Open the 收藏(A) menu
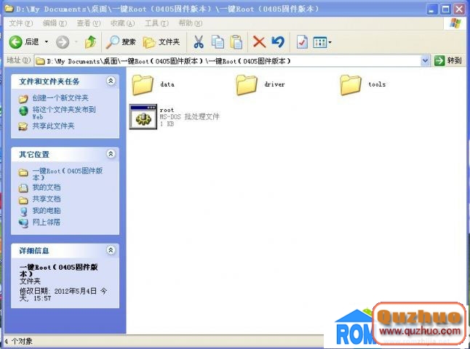The width and height of the screenshot is (470, 349). pos(122,23)
